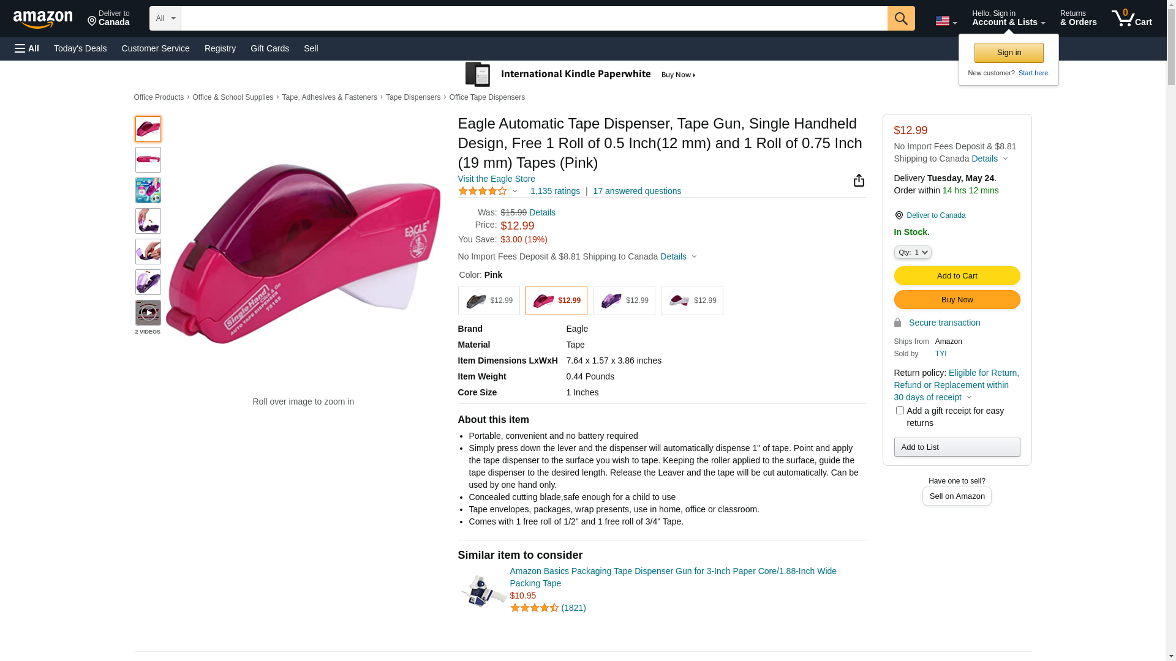Click Deliver to Canada location icon
The height and width of the screenshot is (661, 1176).
(899, 215)
